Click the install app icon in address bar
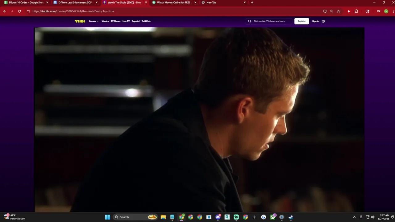The width and height of the screenshot is (395, 222). click(x=325, y=11)
